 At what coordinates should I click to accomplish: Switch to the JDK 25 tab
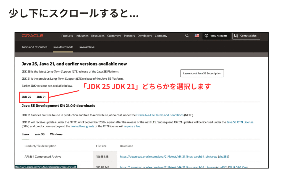pos(27,97)
